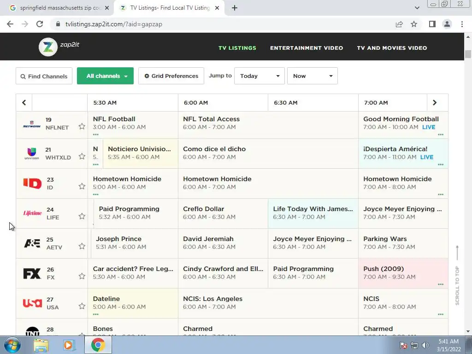This screenshot has width=472, height=354.
Task: Close the springfield massachusetts tab
Action: coord(107,8)
